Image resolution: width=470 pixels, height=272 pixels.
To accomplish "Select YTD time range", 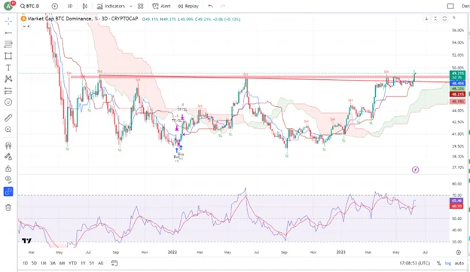I will click(72, 263).
